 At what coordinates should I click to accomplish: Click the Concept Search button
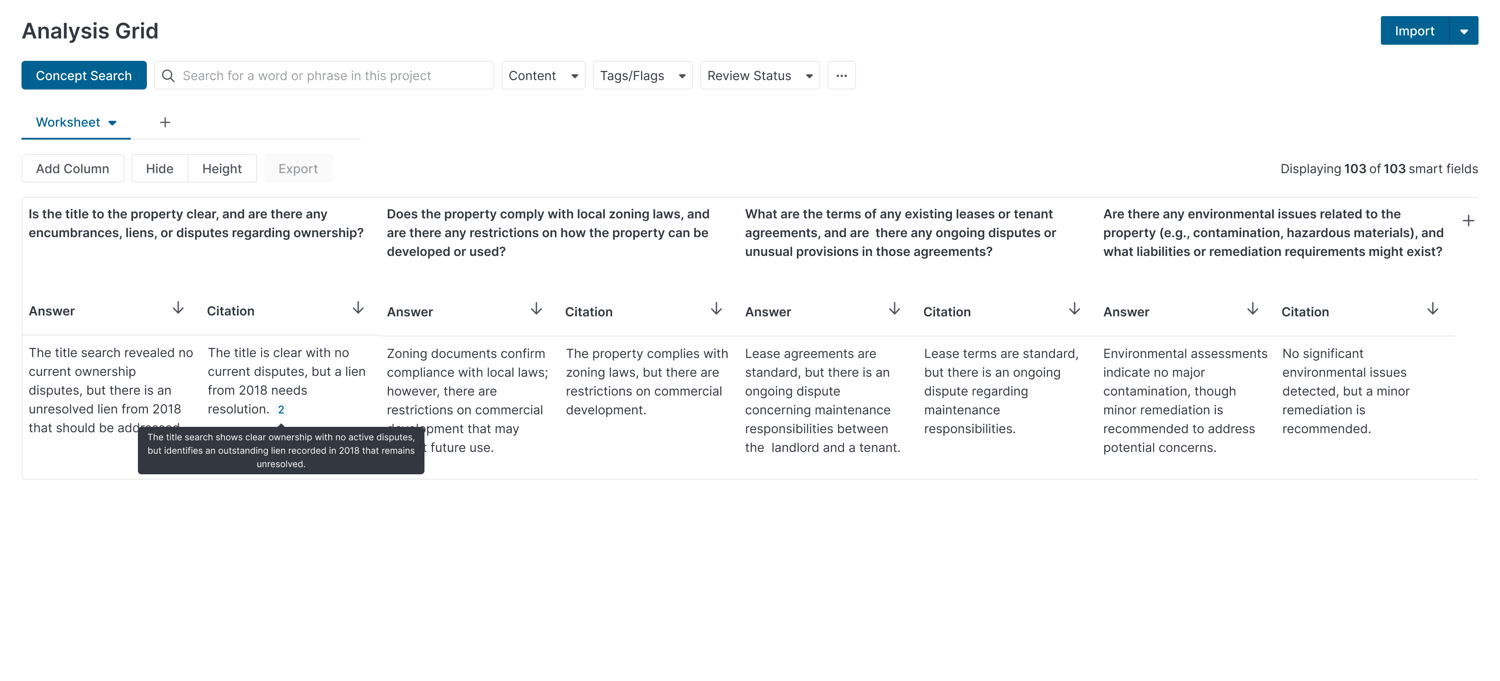(84, 76)
